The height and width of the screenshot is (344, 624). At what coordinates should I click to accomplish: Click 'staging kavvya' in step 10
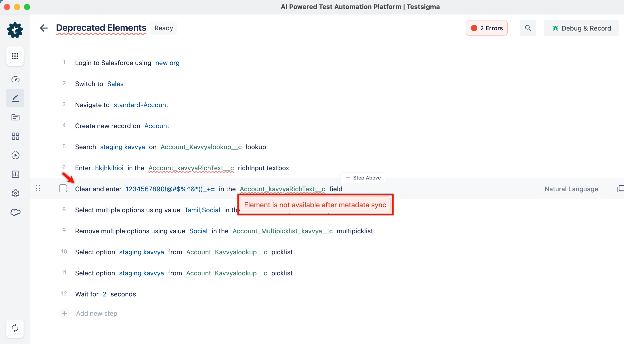coord(142,252)
